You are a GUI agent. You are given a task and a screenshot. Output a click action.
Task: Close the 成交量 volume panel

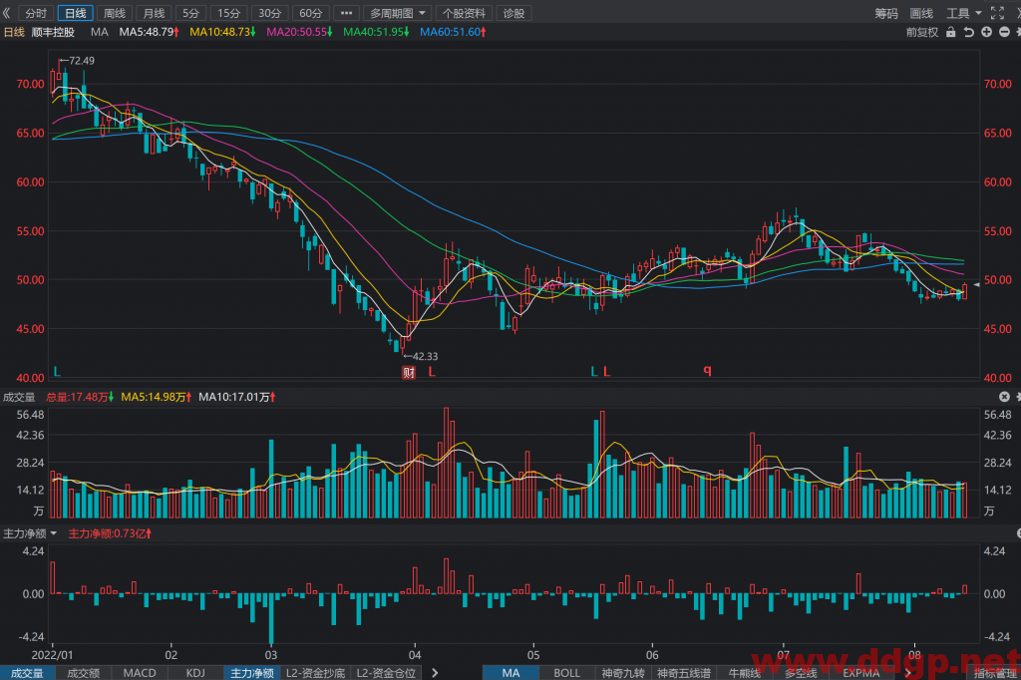pos(1004,397)
